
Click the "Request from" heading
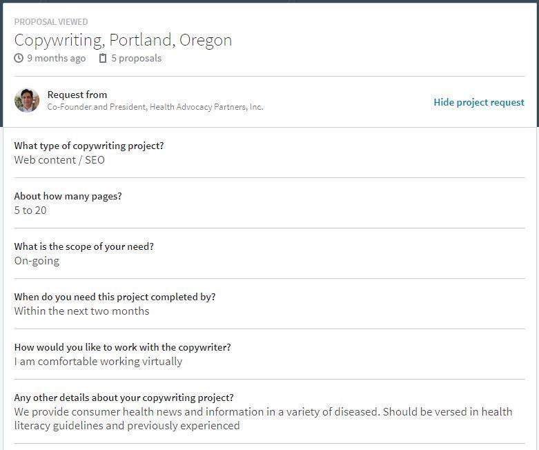[77, 95]
